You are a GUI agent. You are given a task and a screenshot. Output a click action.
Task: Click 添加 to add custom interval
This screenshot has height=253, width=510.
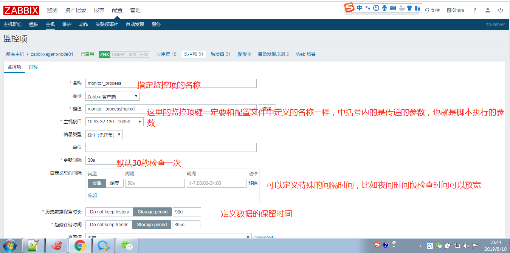[x=92, y=195]
